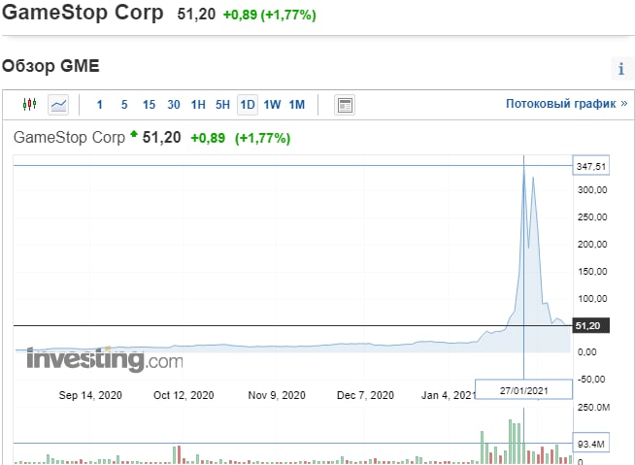
Task: Click the 250.0M volume axis label
Action: 593,407
